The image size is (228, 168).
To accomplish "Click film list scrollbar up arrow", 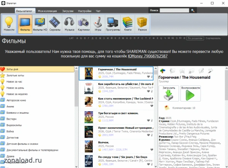I will pos(155,68).
